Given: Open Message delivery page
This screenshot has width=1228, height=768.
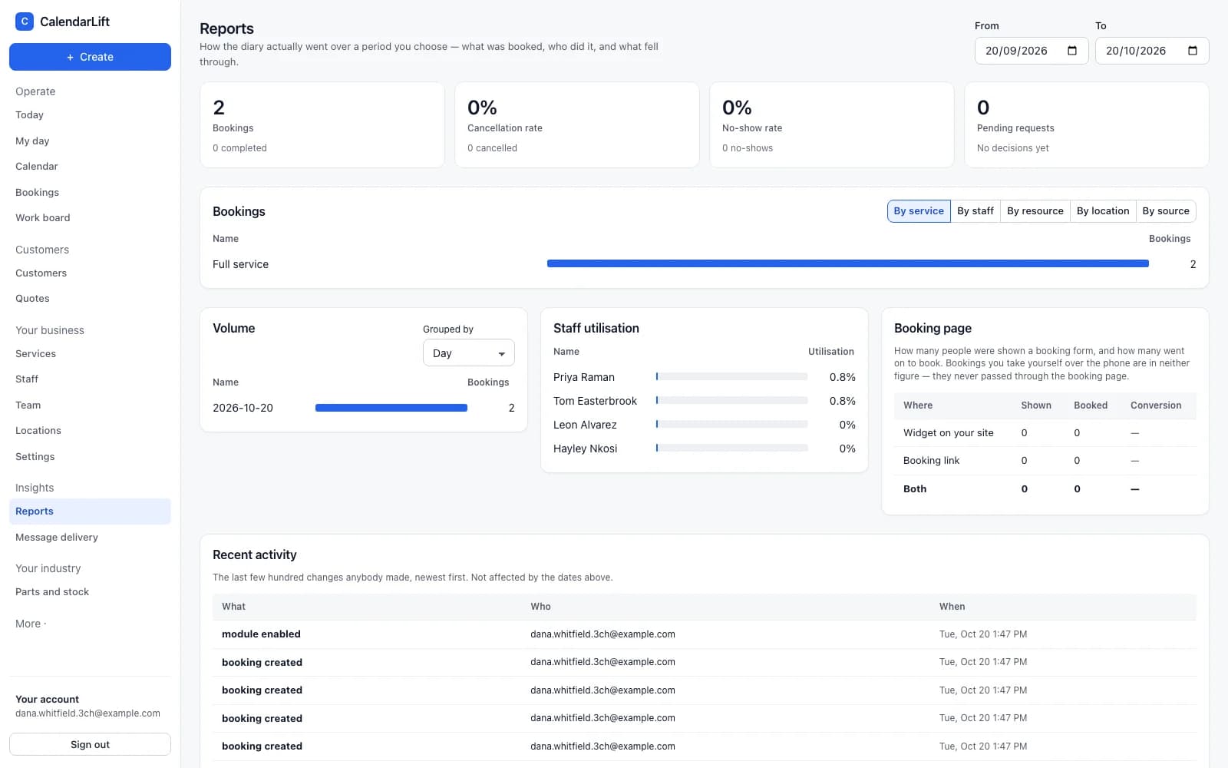Looking at the screenshot, I should click(90, 538).
